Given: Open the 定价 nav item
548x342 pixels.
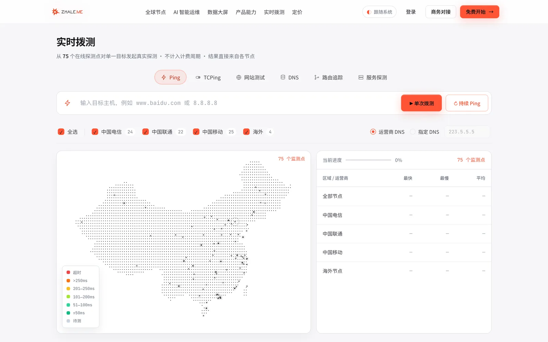Looking at the screenshot, I should 297,12.
